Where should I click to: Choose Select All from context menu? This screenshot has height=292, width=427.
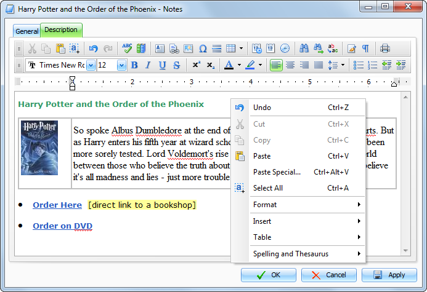click(x=298, y=188)
